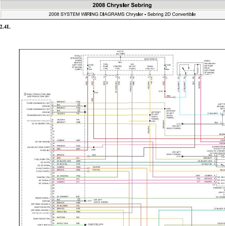Click the "S127" splice label
The height and width of the screenshot is (226, 225).
click(153, 121)
